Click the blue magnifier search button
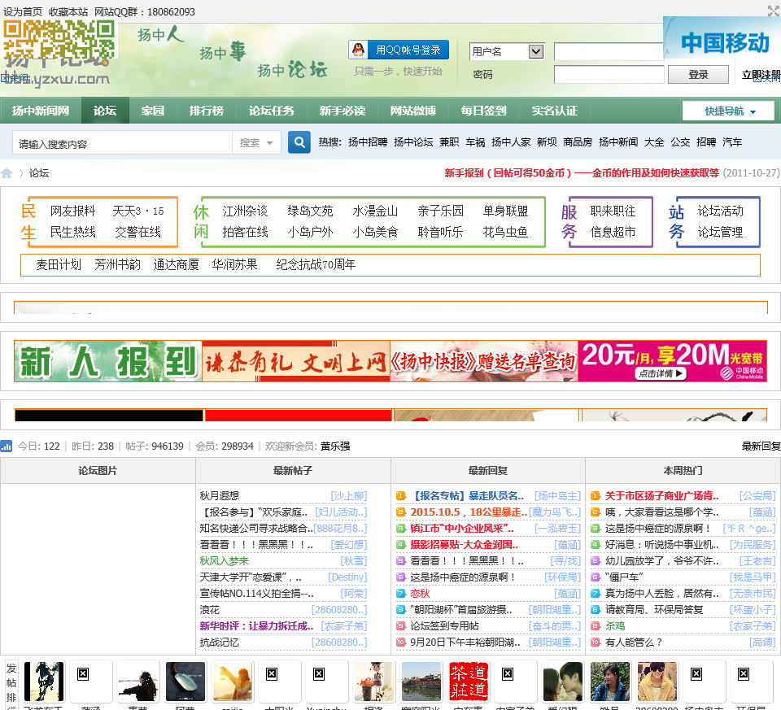Viewport: 781px width, 710px height. coord(299,142)
